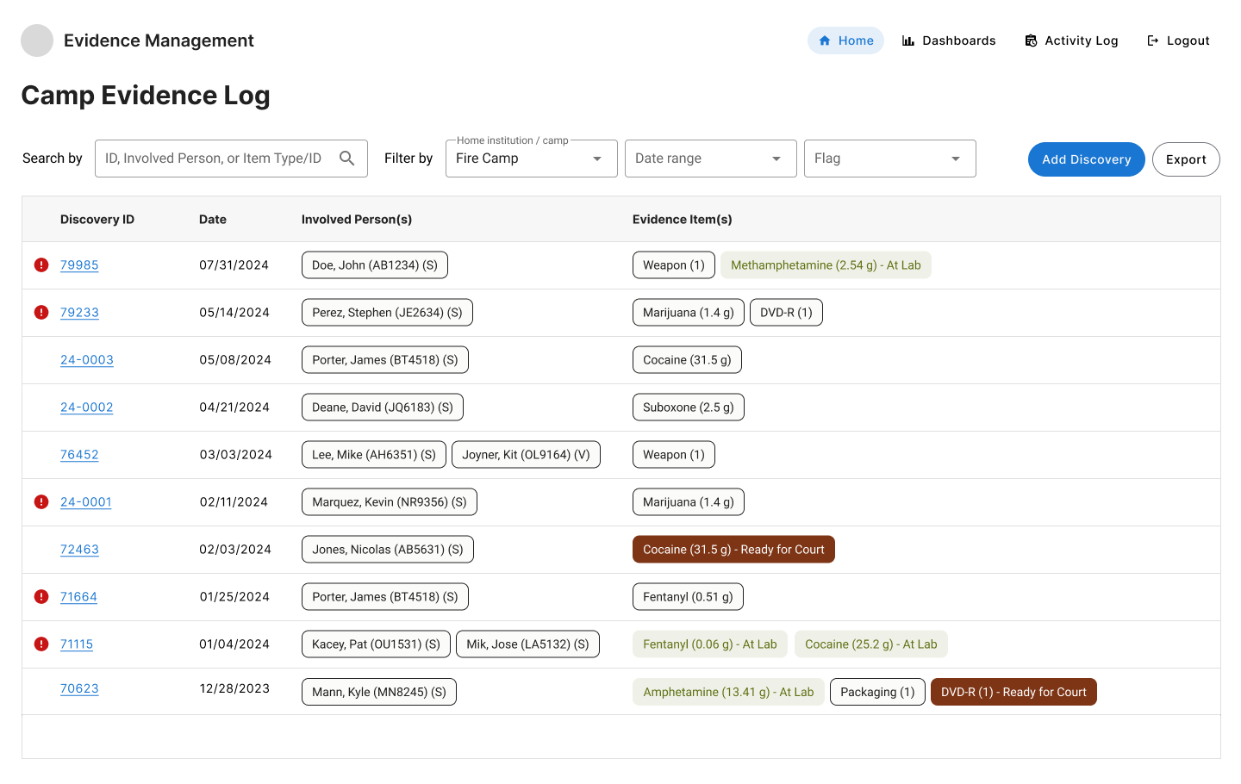Click Fentanyl (0.06 g) - At Lab chip
The image size is (1241, 784).
point(710,644)
